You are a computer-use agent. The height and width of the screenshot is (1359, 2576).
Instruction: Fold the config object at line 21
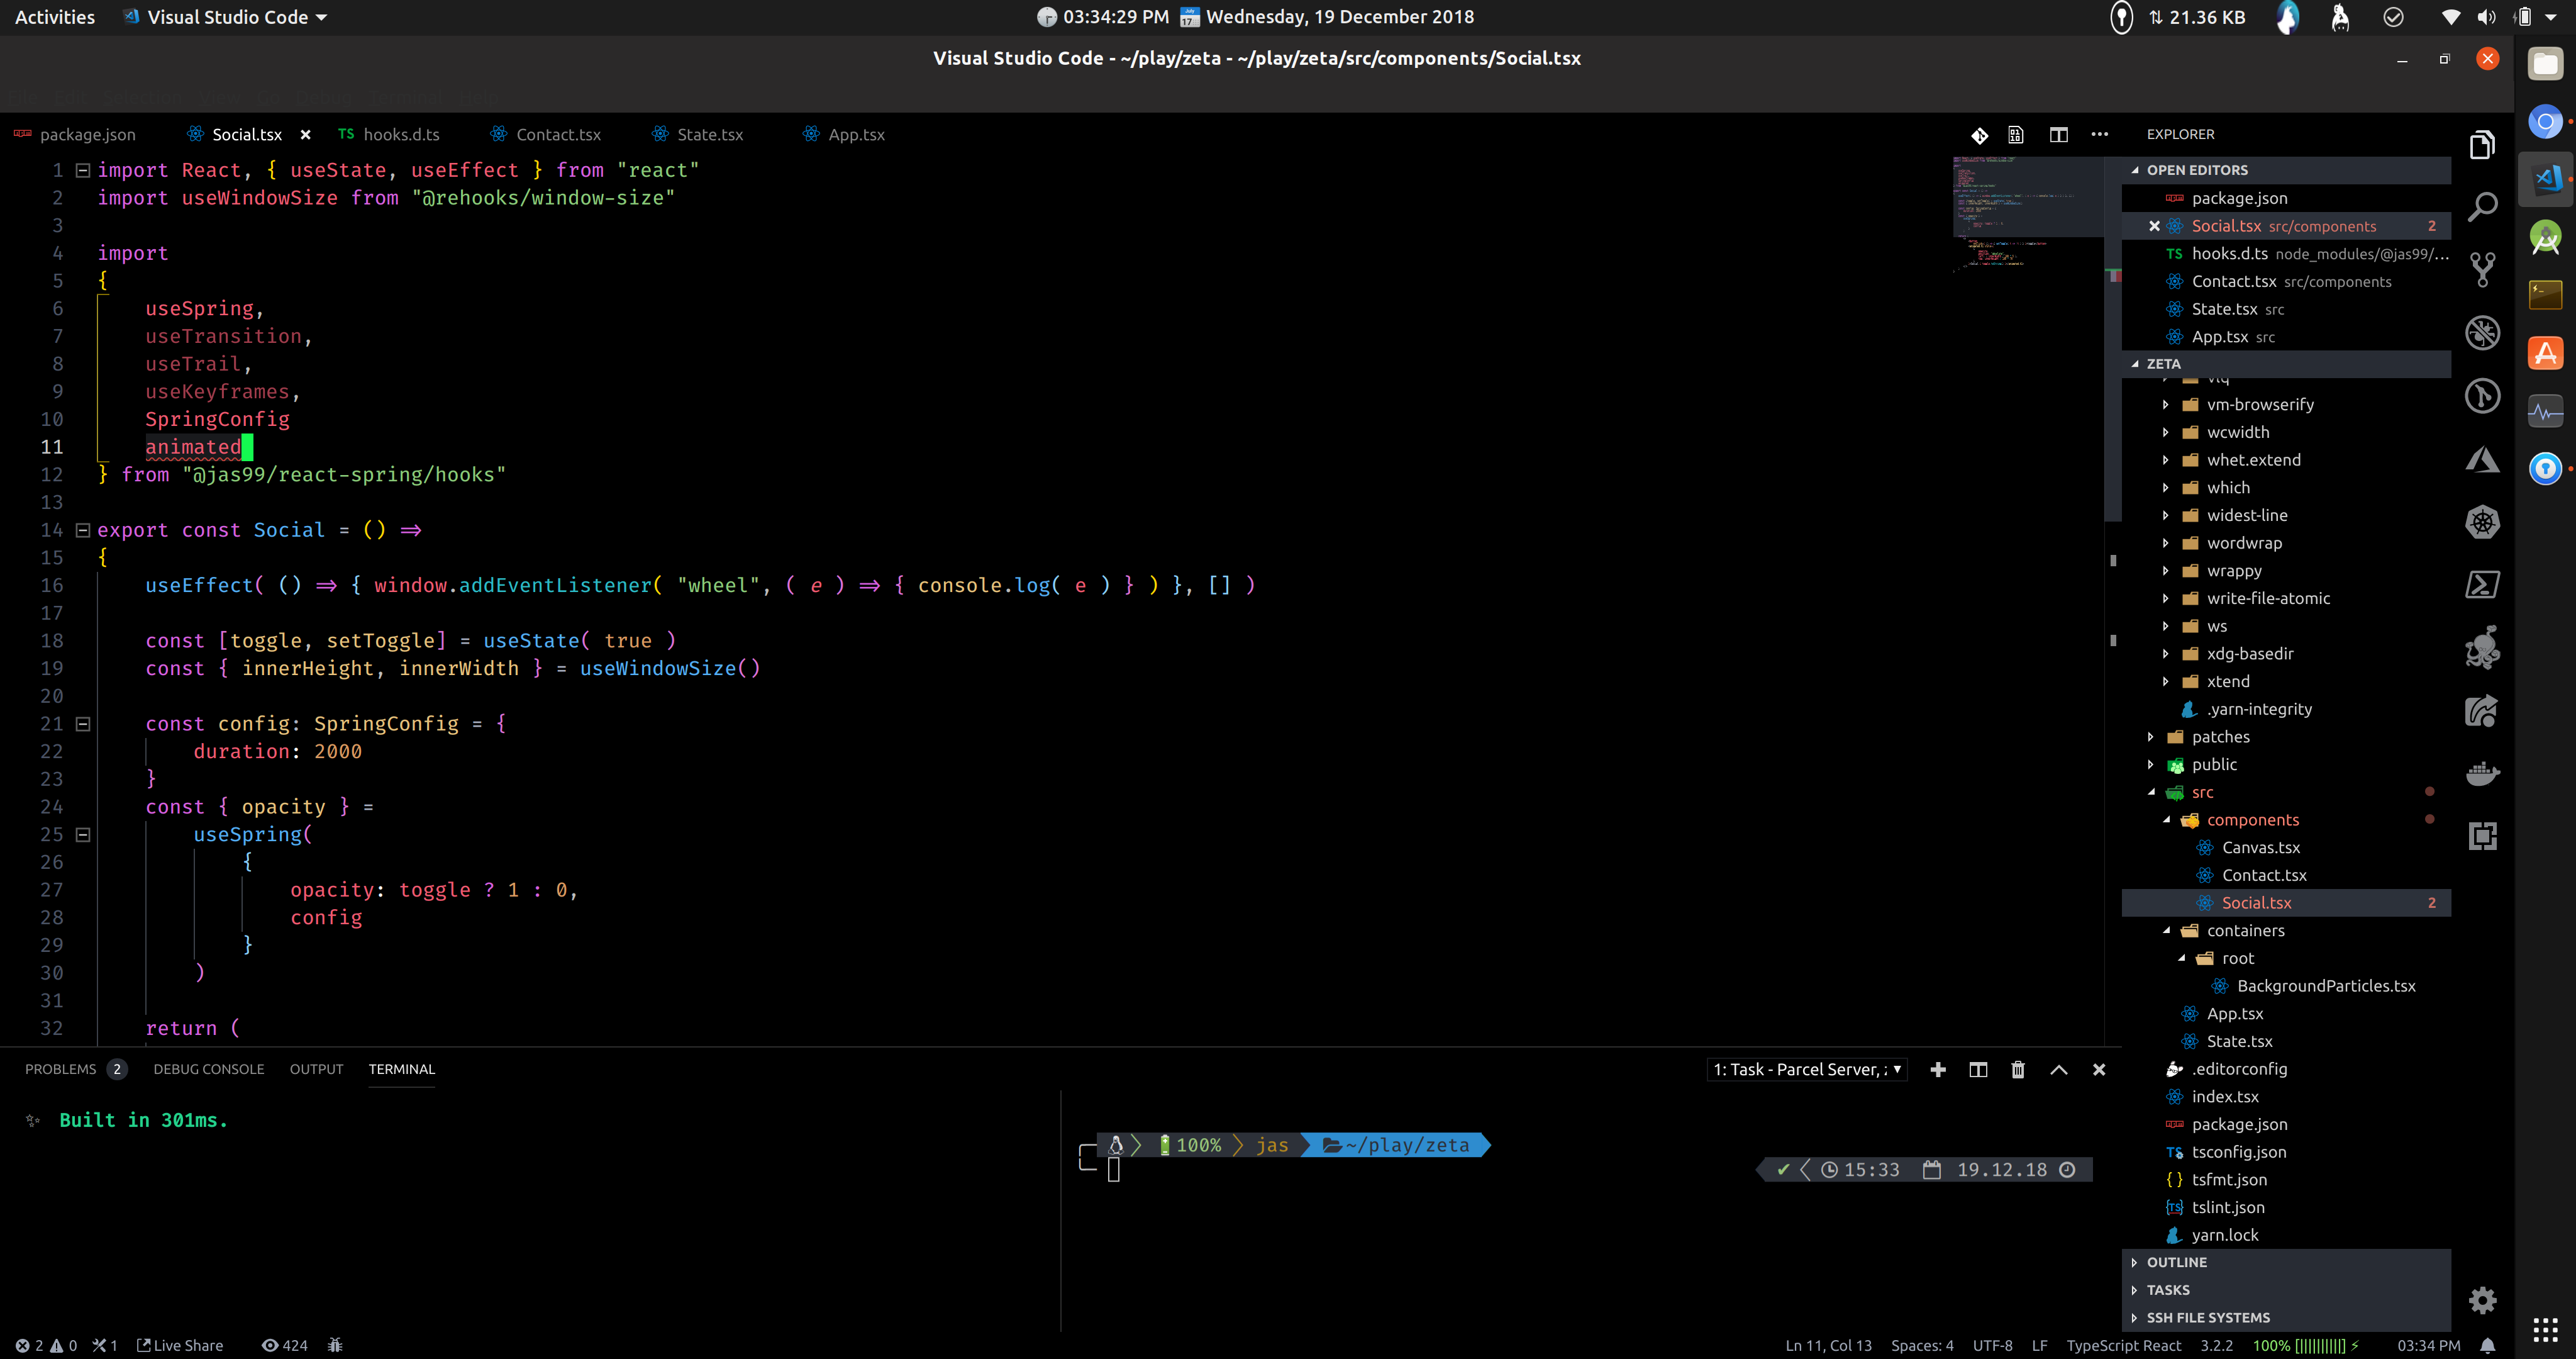(83, 725)
